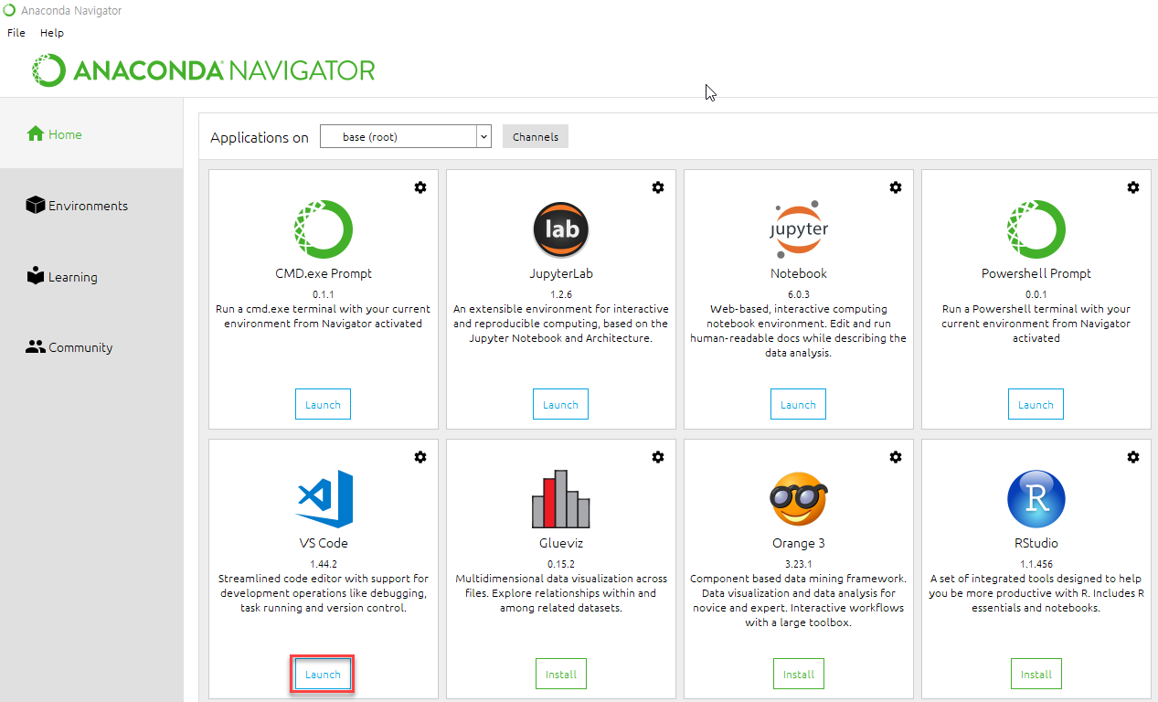1158x702 pixels.
Task: Open settings gear on Powershell Prompt card
Action: click(1133, 187)
